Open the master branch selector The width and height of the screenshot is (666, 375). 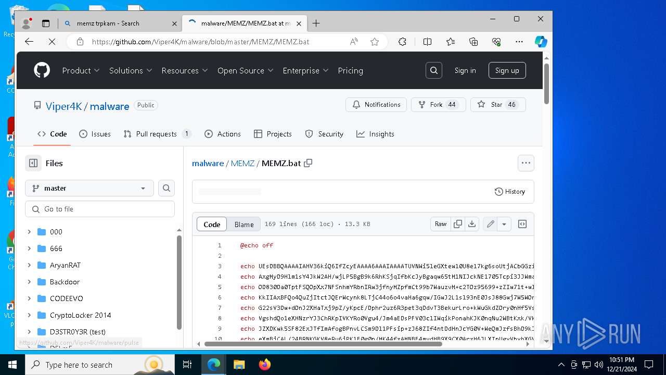click(x=89, y=188)
